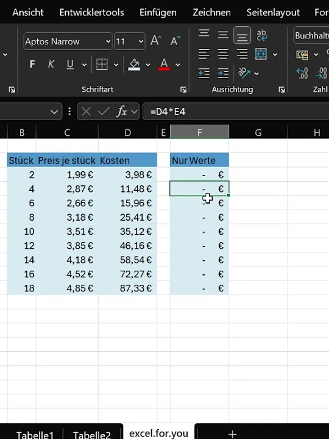Decrease indent icon

click(204, 73)
